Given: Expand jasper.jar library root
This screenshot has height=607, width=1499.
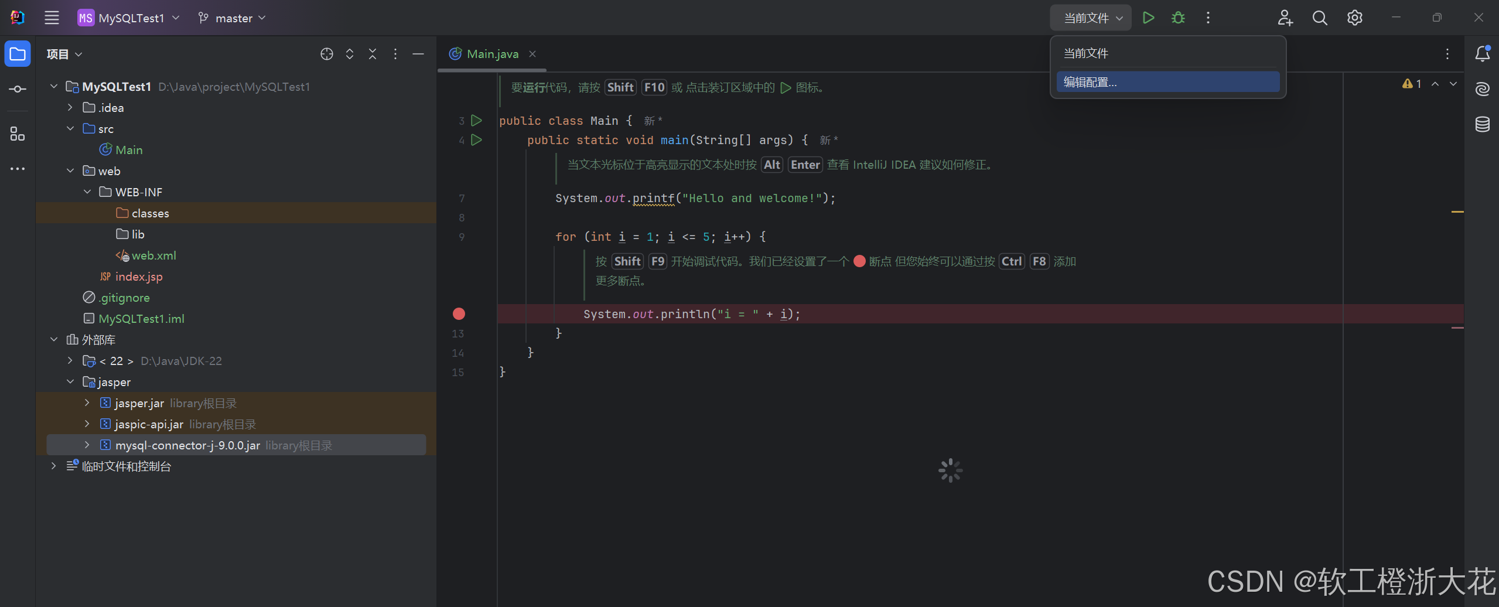Looking at the screenshot, I should (x=87, y=403).
